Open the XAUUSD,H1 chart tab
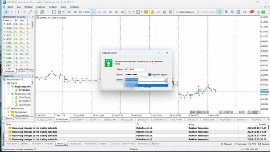270x152 pixels. click(x=143, y=119)
